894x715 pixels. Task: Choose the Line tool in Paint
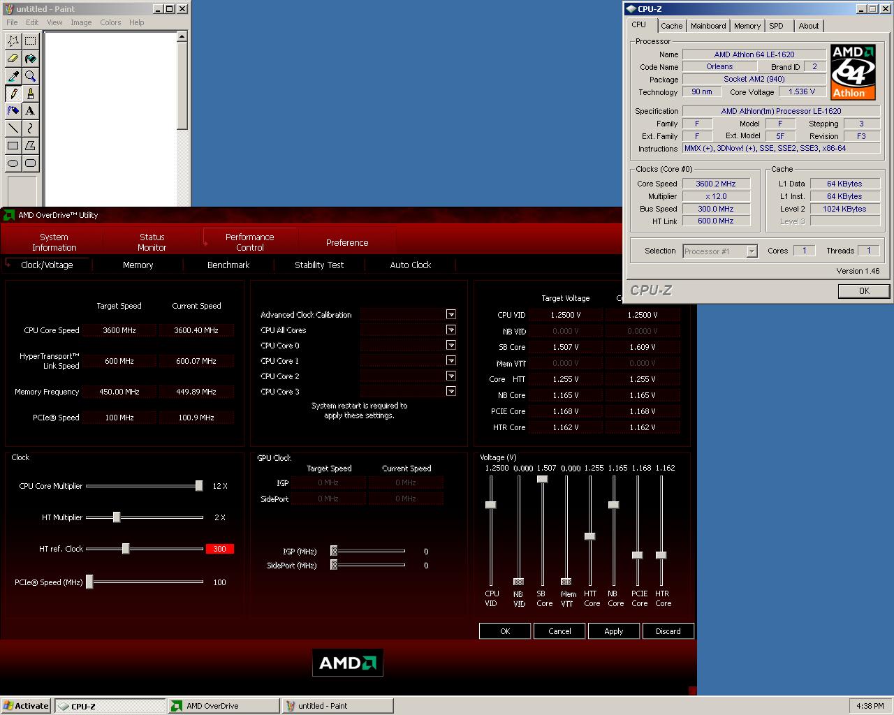pos(13,128)
